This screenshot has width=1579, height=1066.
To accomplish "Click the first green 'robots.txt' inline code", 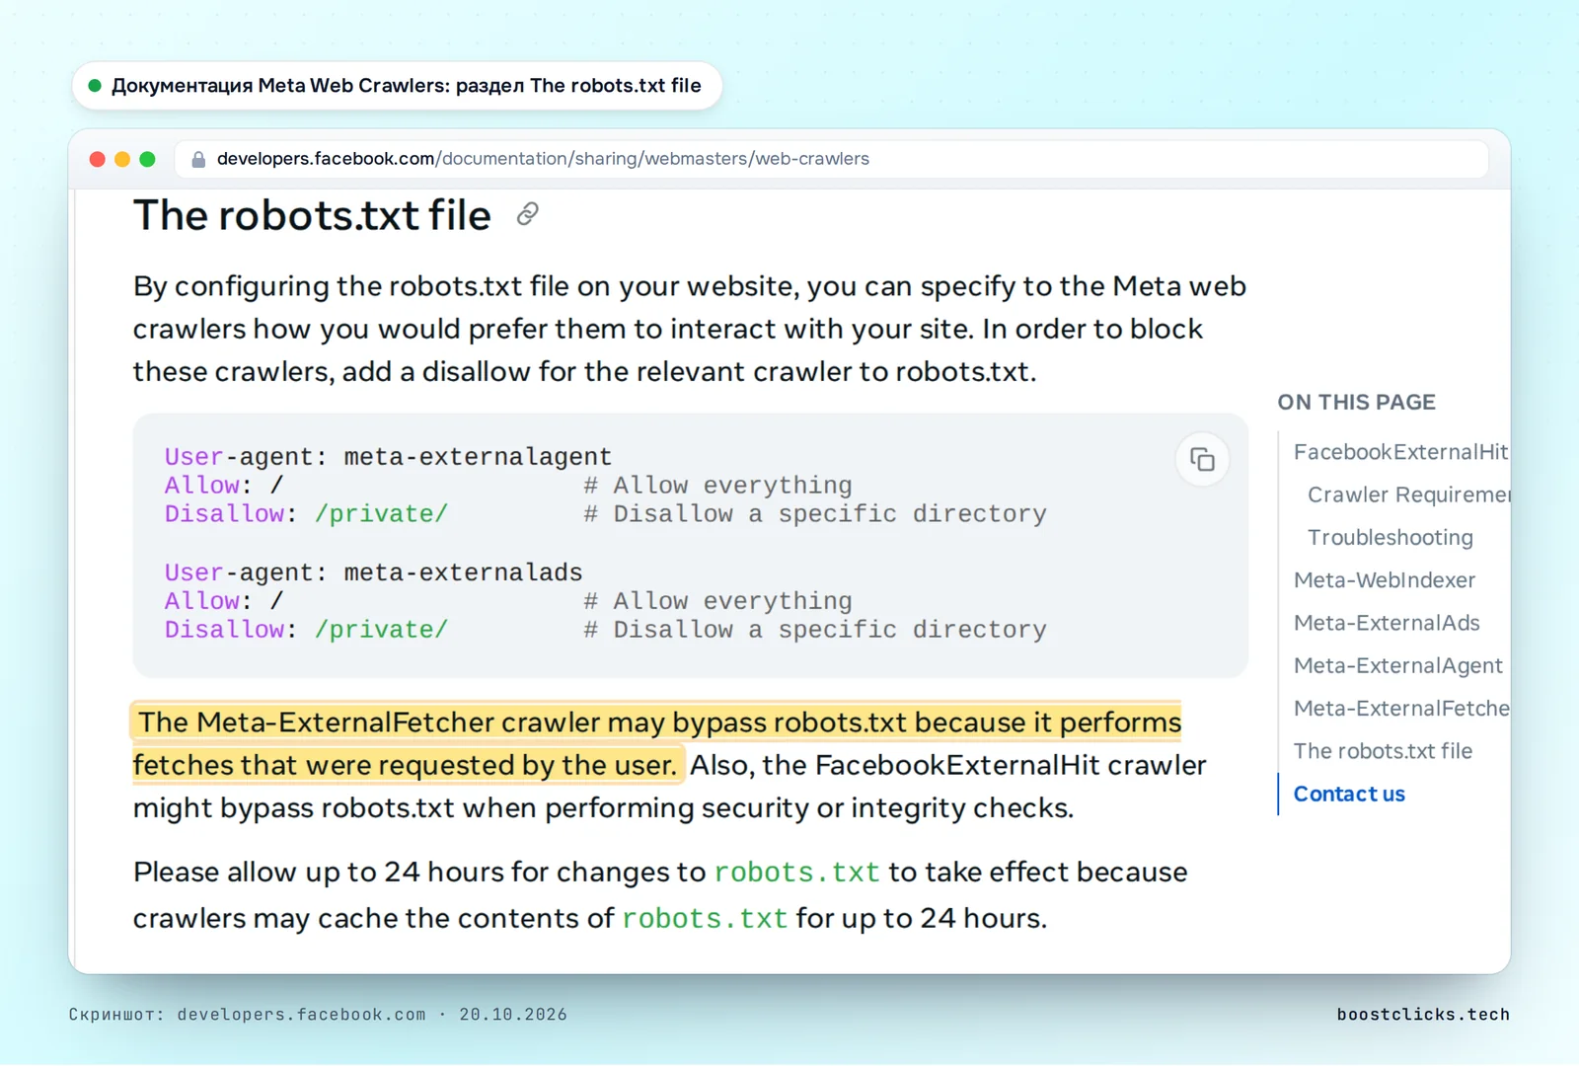I will pos(796,873).
